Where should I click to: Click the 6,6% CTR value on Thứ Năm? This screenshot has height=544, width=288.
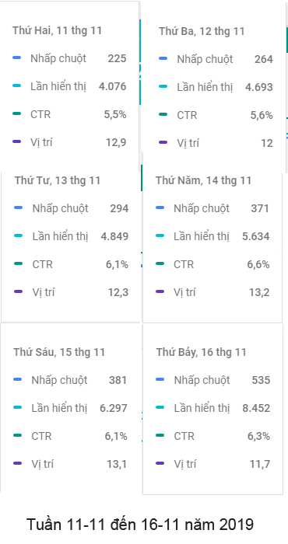pyautogui.click(x=258, y=264)
